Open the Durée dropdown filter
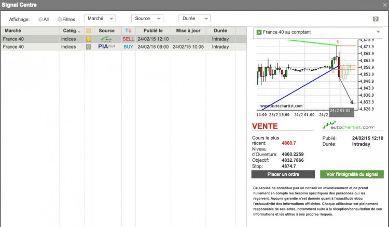The width and height of the screenshot is (389, 227). coord(195,19)
